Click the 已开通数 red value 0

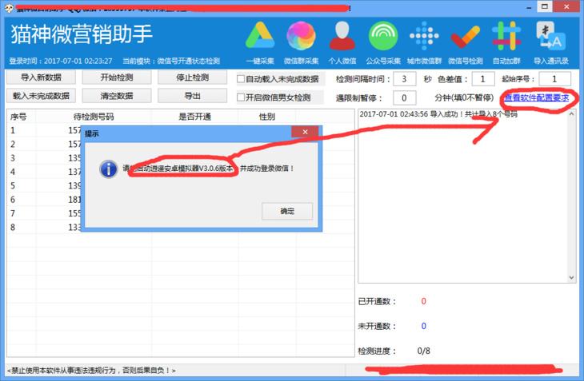click(x=423, y=301)
